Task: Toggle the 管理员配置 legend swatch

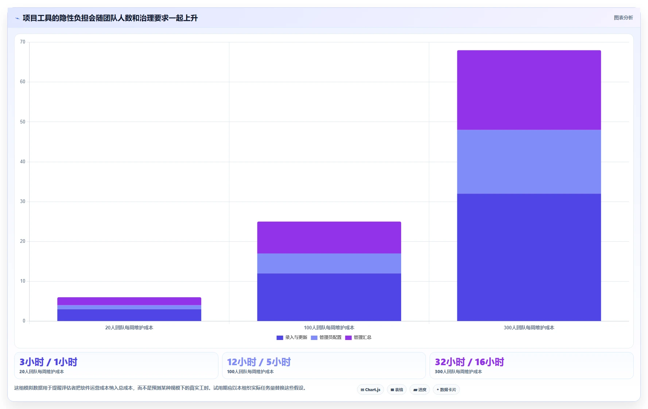Action: [314, 338]
